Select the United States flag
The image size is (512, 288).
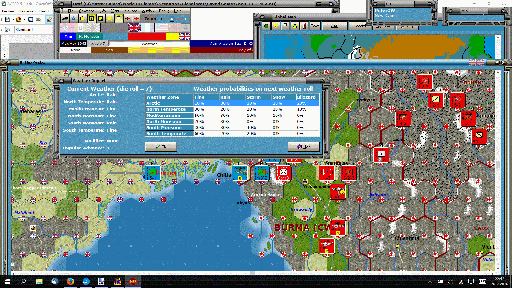(x=161, y=28)
